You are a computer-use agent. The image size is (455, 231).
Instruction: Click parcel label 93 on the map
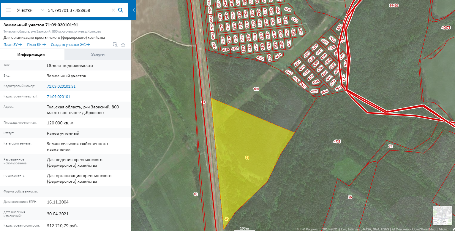pyautogui.click(x=195, y=194)
